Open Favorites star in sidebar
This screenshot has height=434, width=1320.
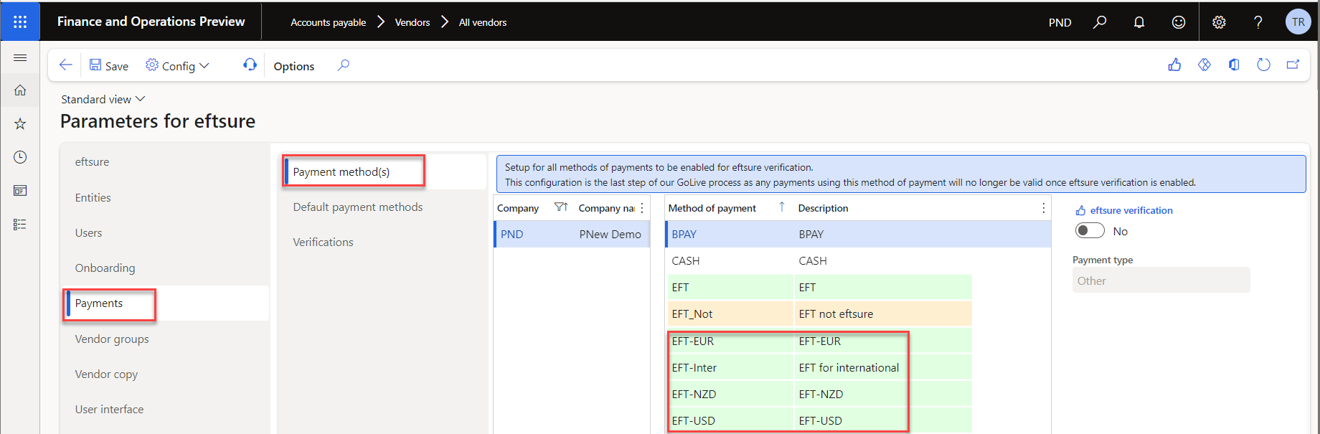pyautogui.click(x=20, y=124)
